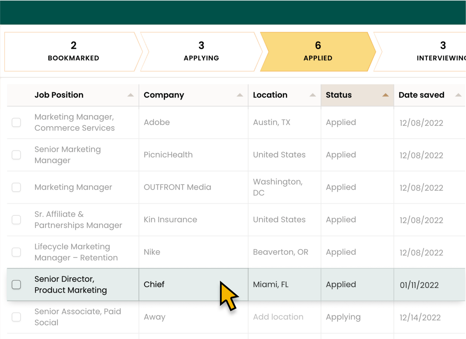Select the Applied stage chevron
Screen dimensions: 466x339
(318, 51)
